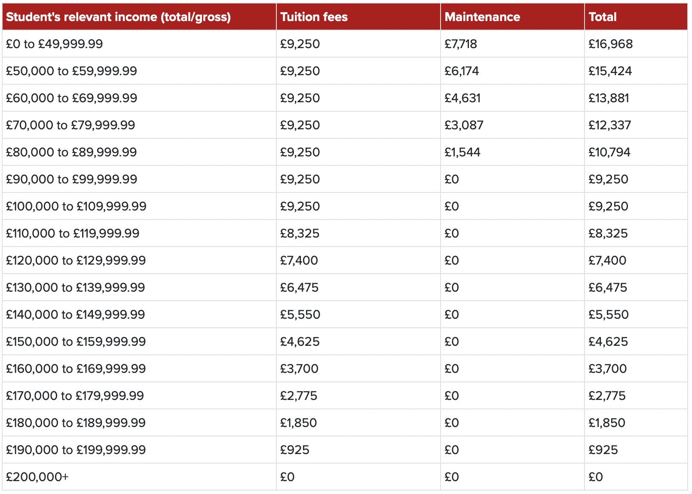Click the "£6,475" tuition fees cell

point(358,287)
